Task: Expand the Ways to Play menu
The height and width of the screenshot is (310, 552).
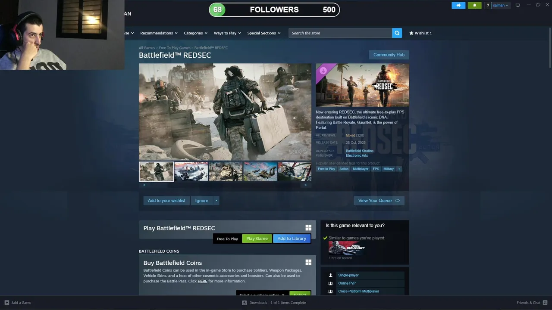Action: [x=227, y=33]
